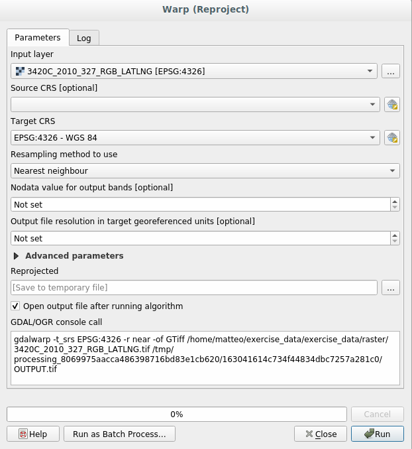The width and height of the screenshot is (412, 449).
Task: Click the Reprojected output path field
Action: point(194,287)
